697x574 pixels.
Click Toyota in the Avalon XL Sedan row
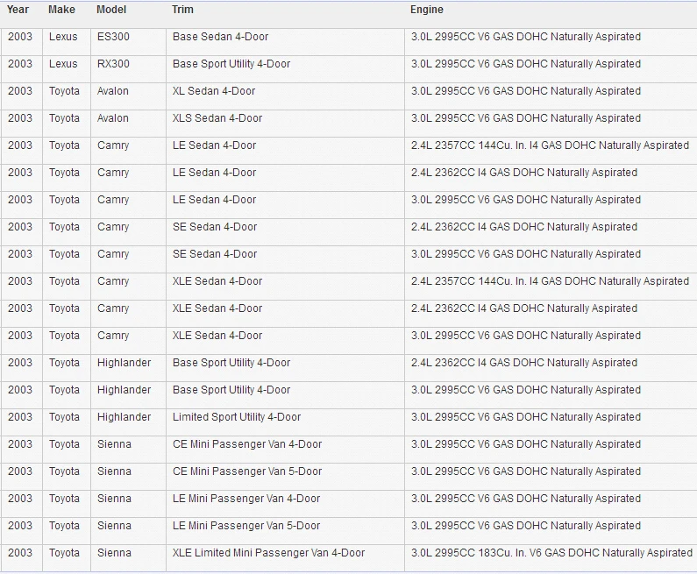(x=64, y=90)
